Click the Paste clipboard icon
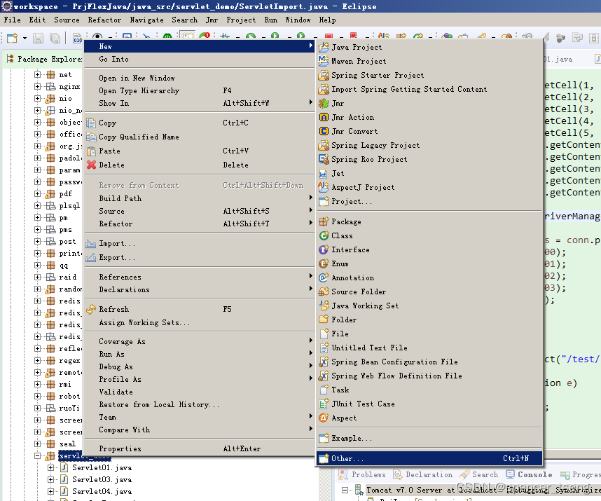This screenshot has width=601, height=501. point(91,151)
